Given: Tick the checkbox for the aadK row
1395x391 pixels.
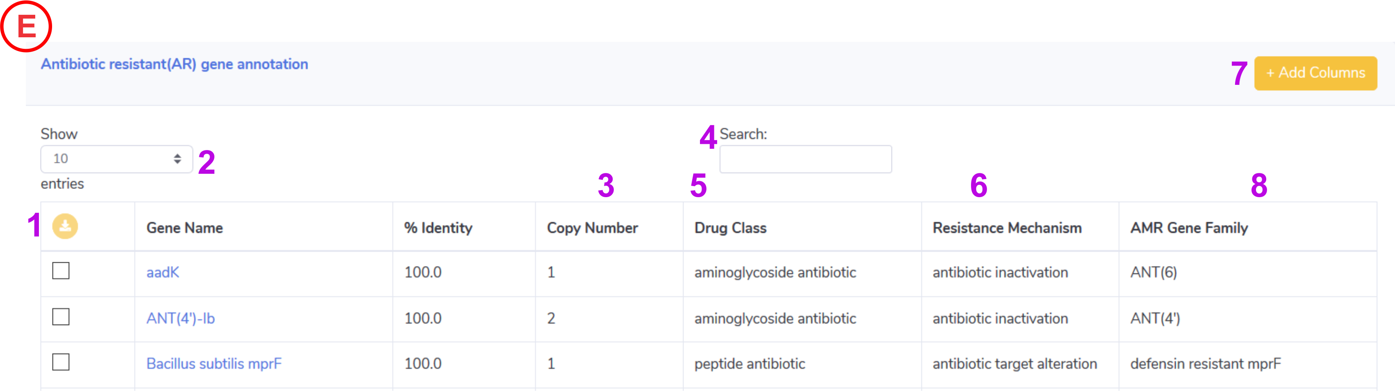Looking at the screenshot, I should [61, 271].
